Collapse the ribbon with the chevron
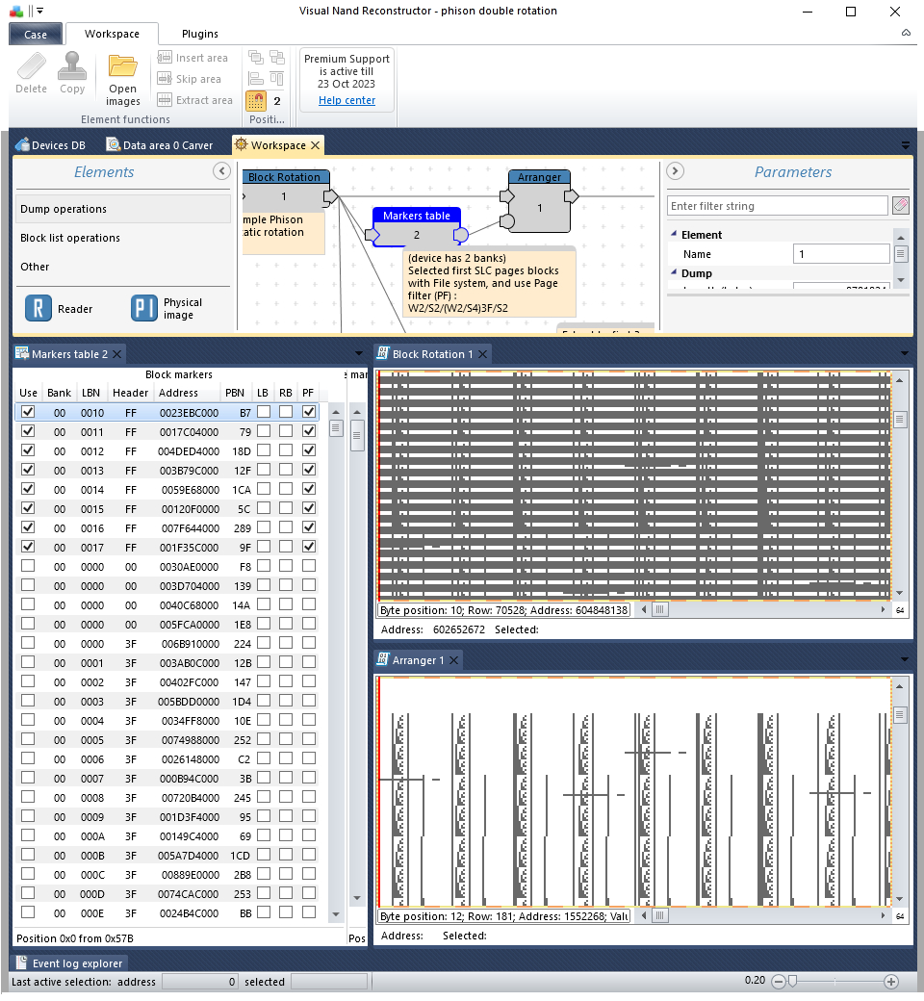924x1001 pixels. 906,33
